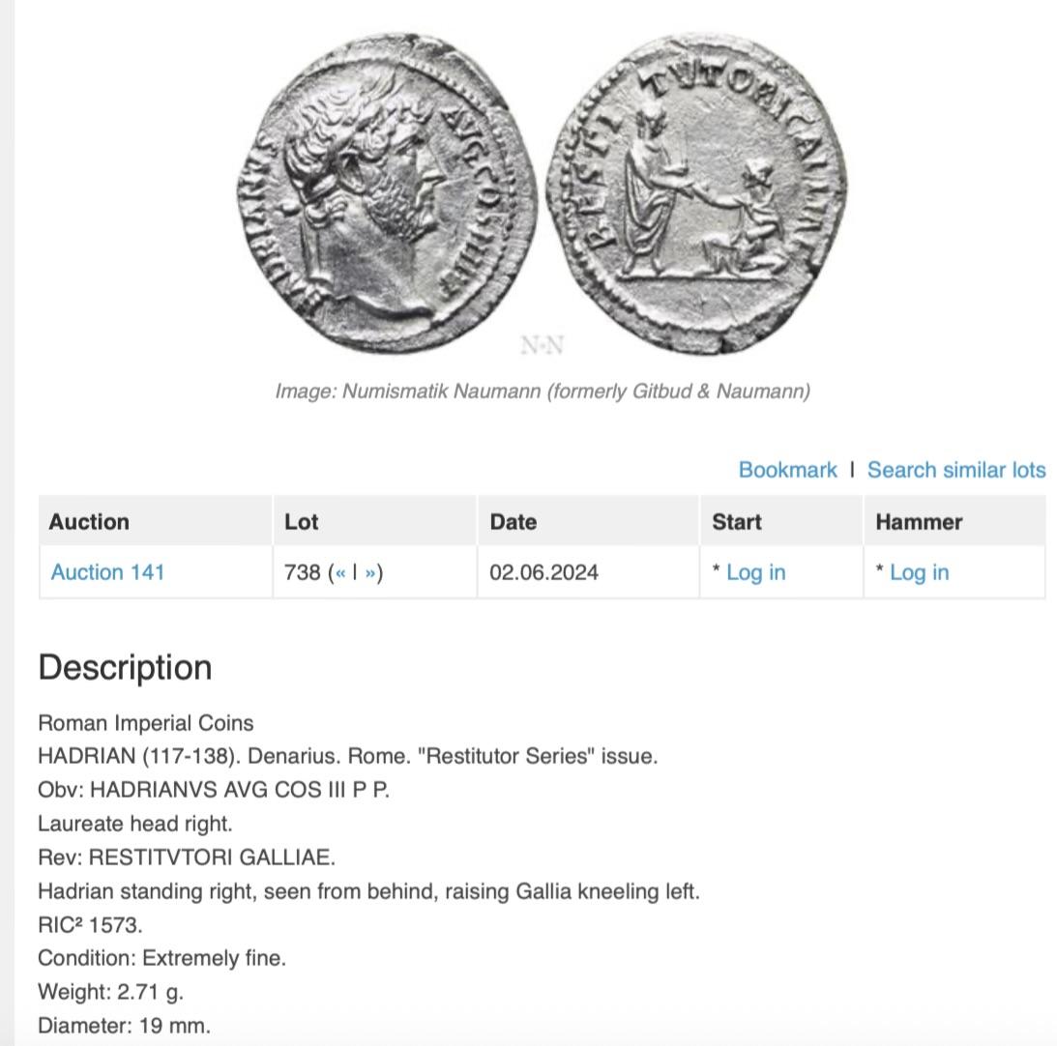Click the Auction column header
Viewport: 1057px width, 1046px height.
pos(89,522)
